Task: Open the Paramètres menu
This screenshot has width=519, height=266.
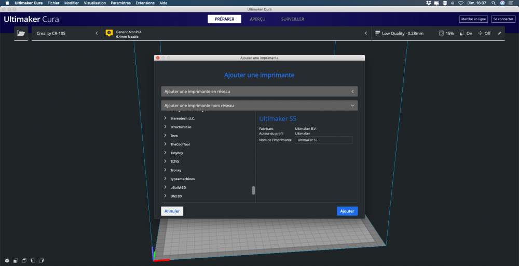Action: pos(120,3)
